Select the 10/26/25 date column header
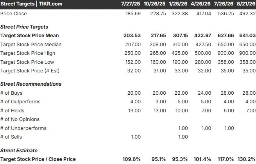Viewport: 256px width, 164px height. pos(154,4)
